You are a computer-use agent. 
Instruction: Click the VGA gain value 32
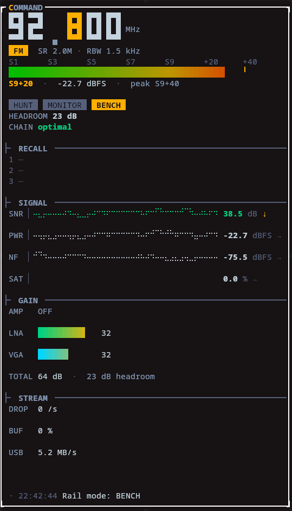pos(106,355)
